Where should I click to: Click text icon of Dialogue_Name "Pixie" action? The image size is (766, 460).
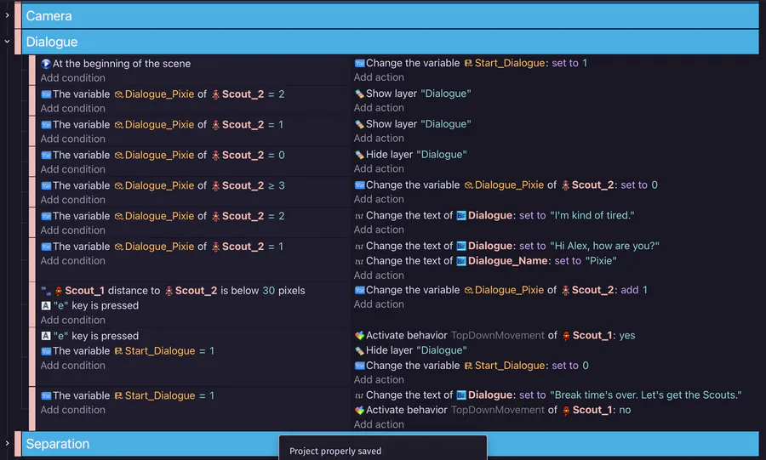[359, 262]
